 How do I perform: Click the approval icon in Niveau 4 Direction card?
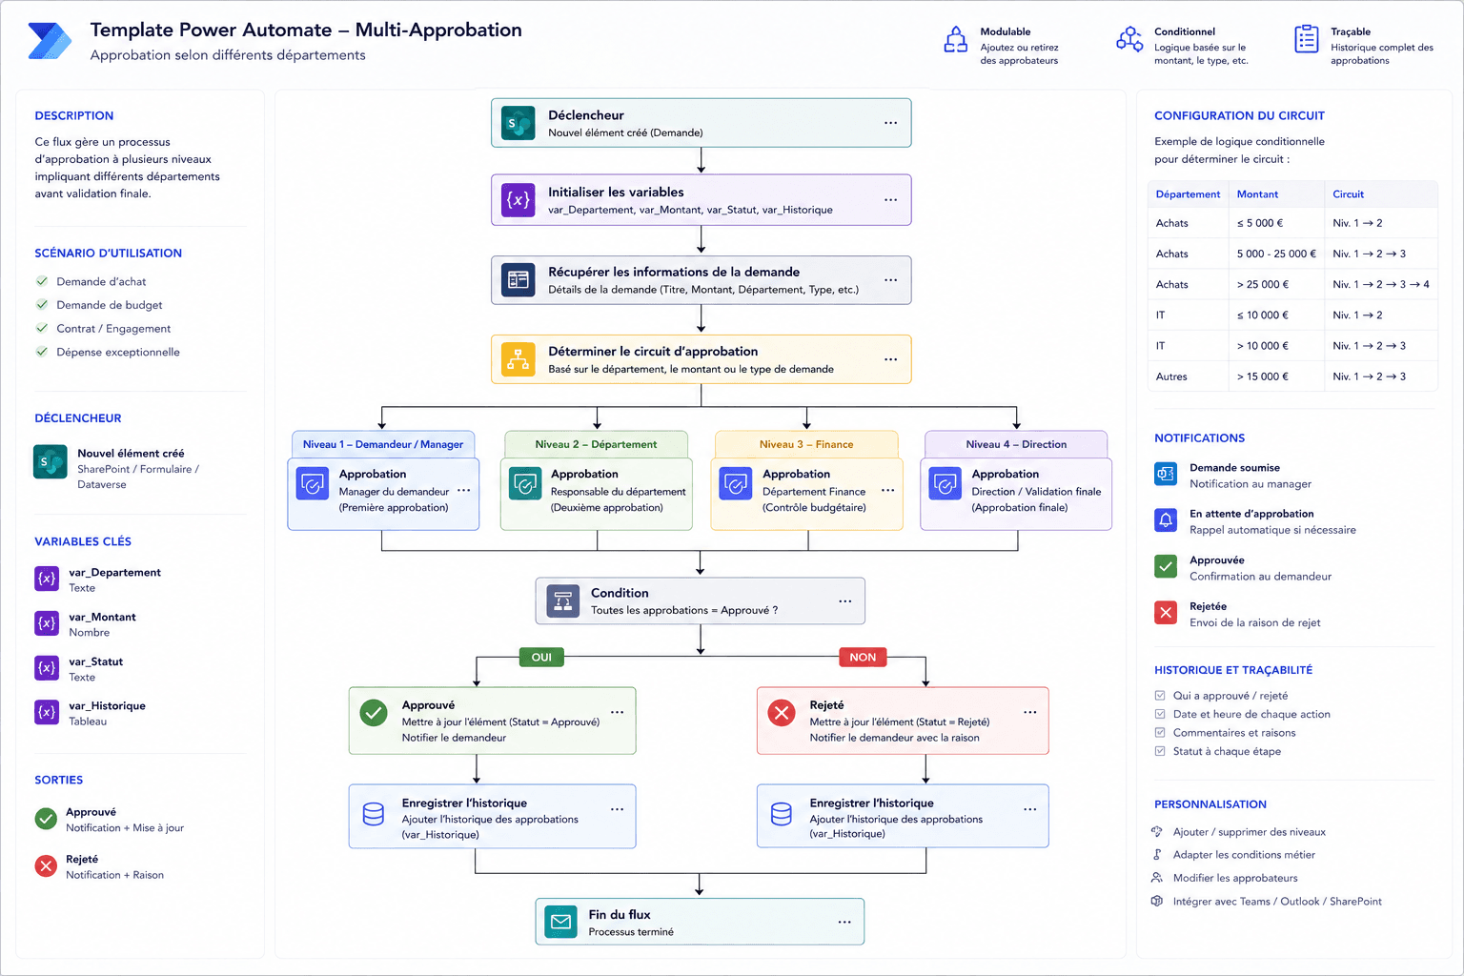[945, 484]
